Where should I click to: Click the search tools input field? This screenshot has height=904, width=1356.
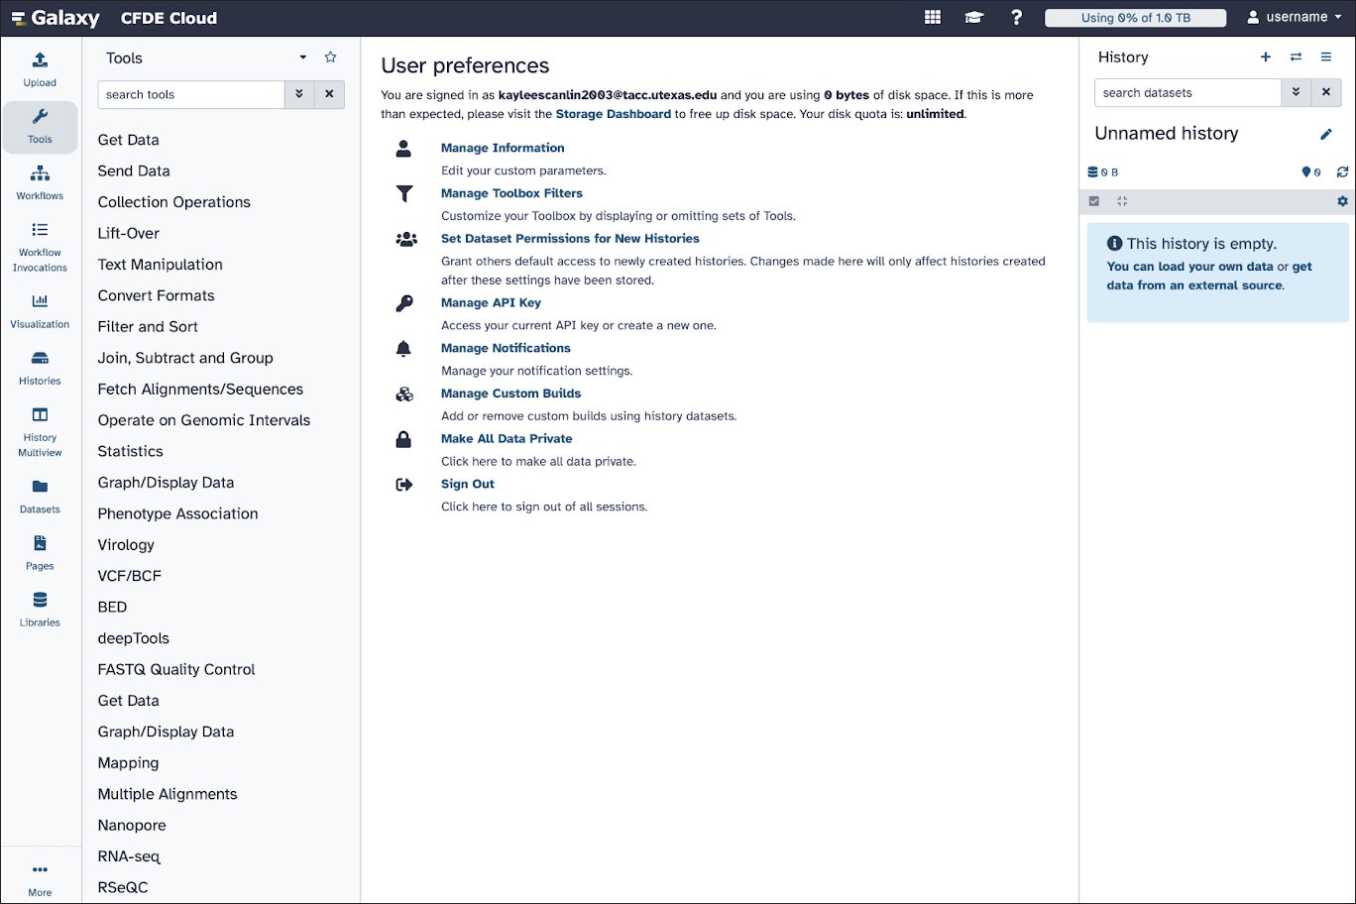tap(190, 95)
